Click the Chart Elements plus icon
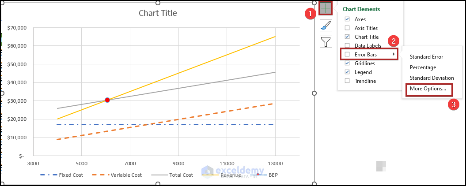The image size is (466, 186). coord(326,8)
